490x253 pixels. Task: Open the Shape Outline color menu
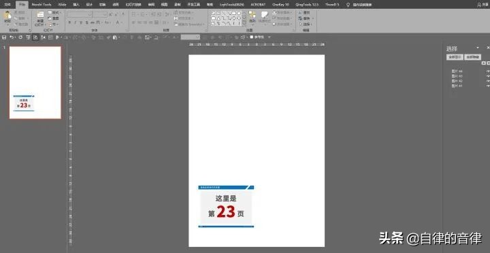tap(282, 18)
